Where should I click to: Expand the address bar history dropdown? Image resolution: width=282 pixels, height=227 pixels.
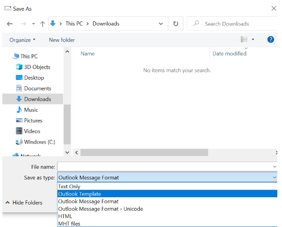pyautogui.click(x=161, y=24)
